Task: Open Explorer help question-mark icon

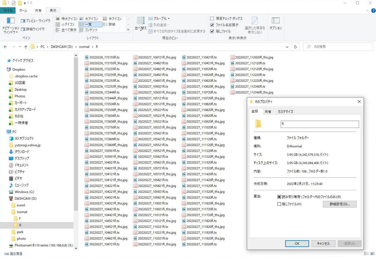Action: click(373, 11)
